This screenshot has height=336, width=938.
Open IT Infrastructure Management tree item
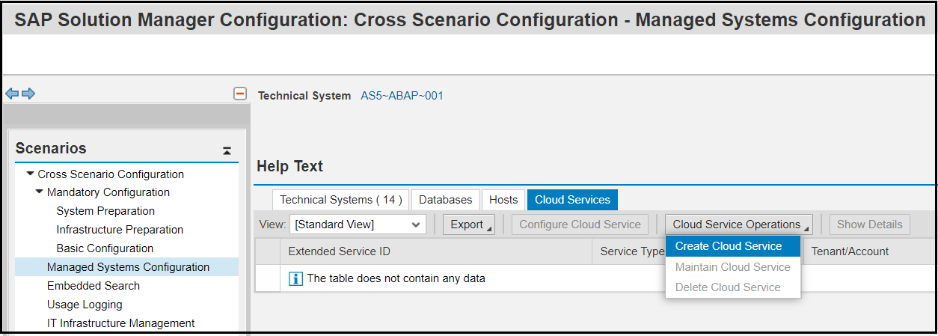click(120, 323)
